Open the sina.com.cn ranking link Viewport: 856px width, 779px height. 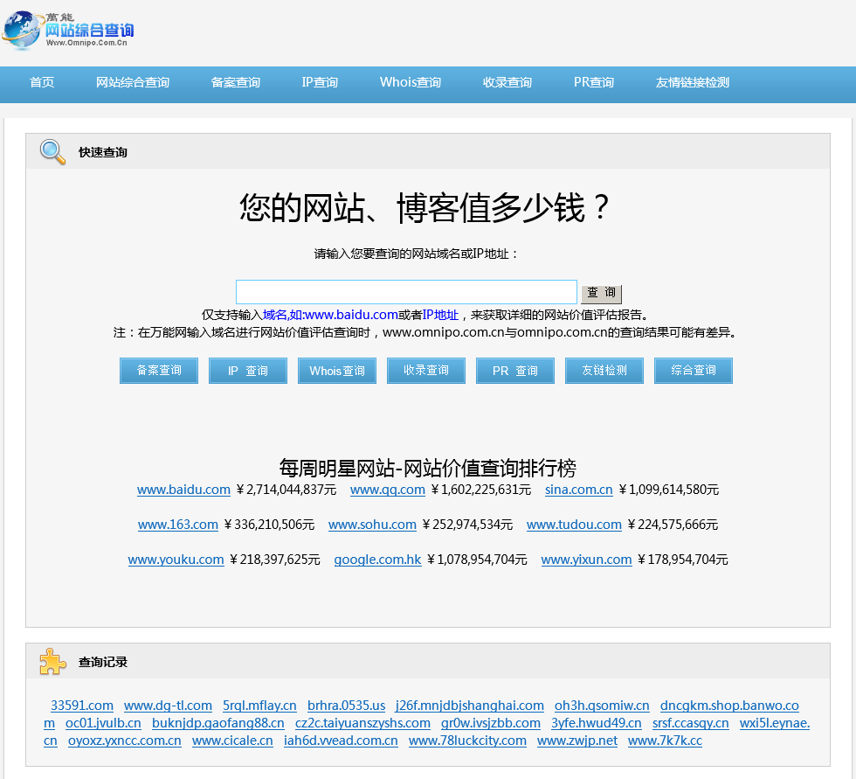[x=578, y=490]
